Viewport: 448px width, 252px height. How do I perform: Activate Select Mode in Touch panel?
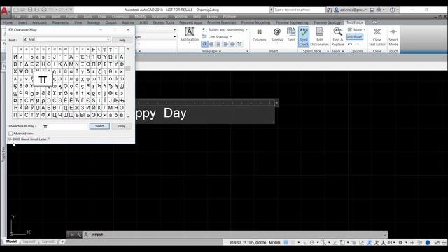393,36
